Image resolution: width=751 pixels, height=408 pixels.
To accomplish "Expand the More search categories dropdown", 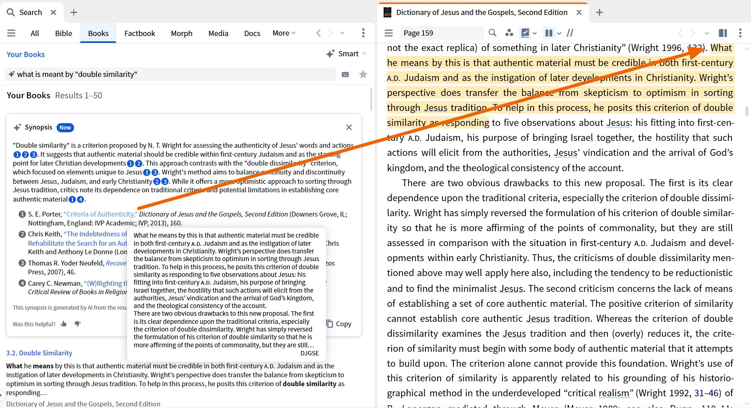I will click(x=284, y=33).
